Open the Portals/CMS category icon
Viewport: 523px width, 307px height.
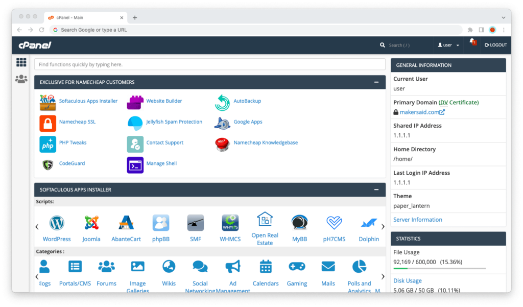pyautogui.click(x=75, y=267)
